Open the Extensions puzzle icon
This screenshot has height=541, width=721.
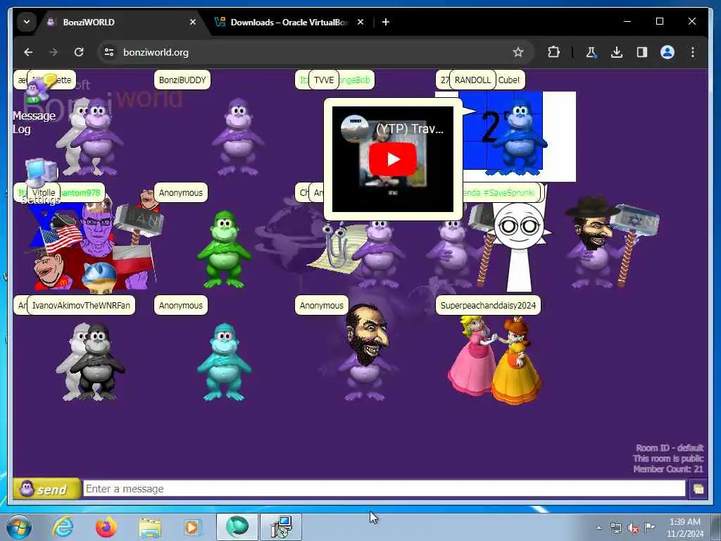tap(553, 52)
